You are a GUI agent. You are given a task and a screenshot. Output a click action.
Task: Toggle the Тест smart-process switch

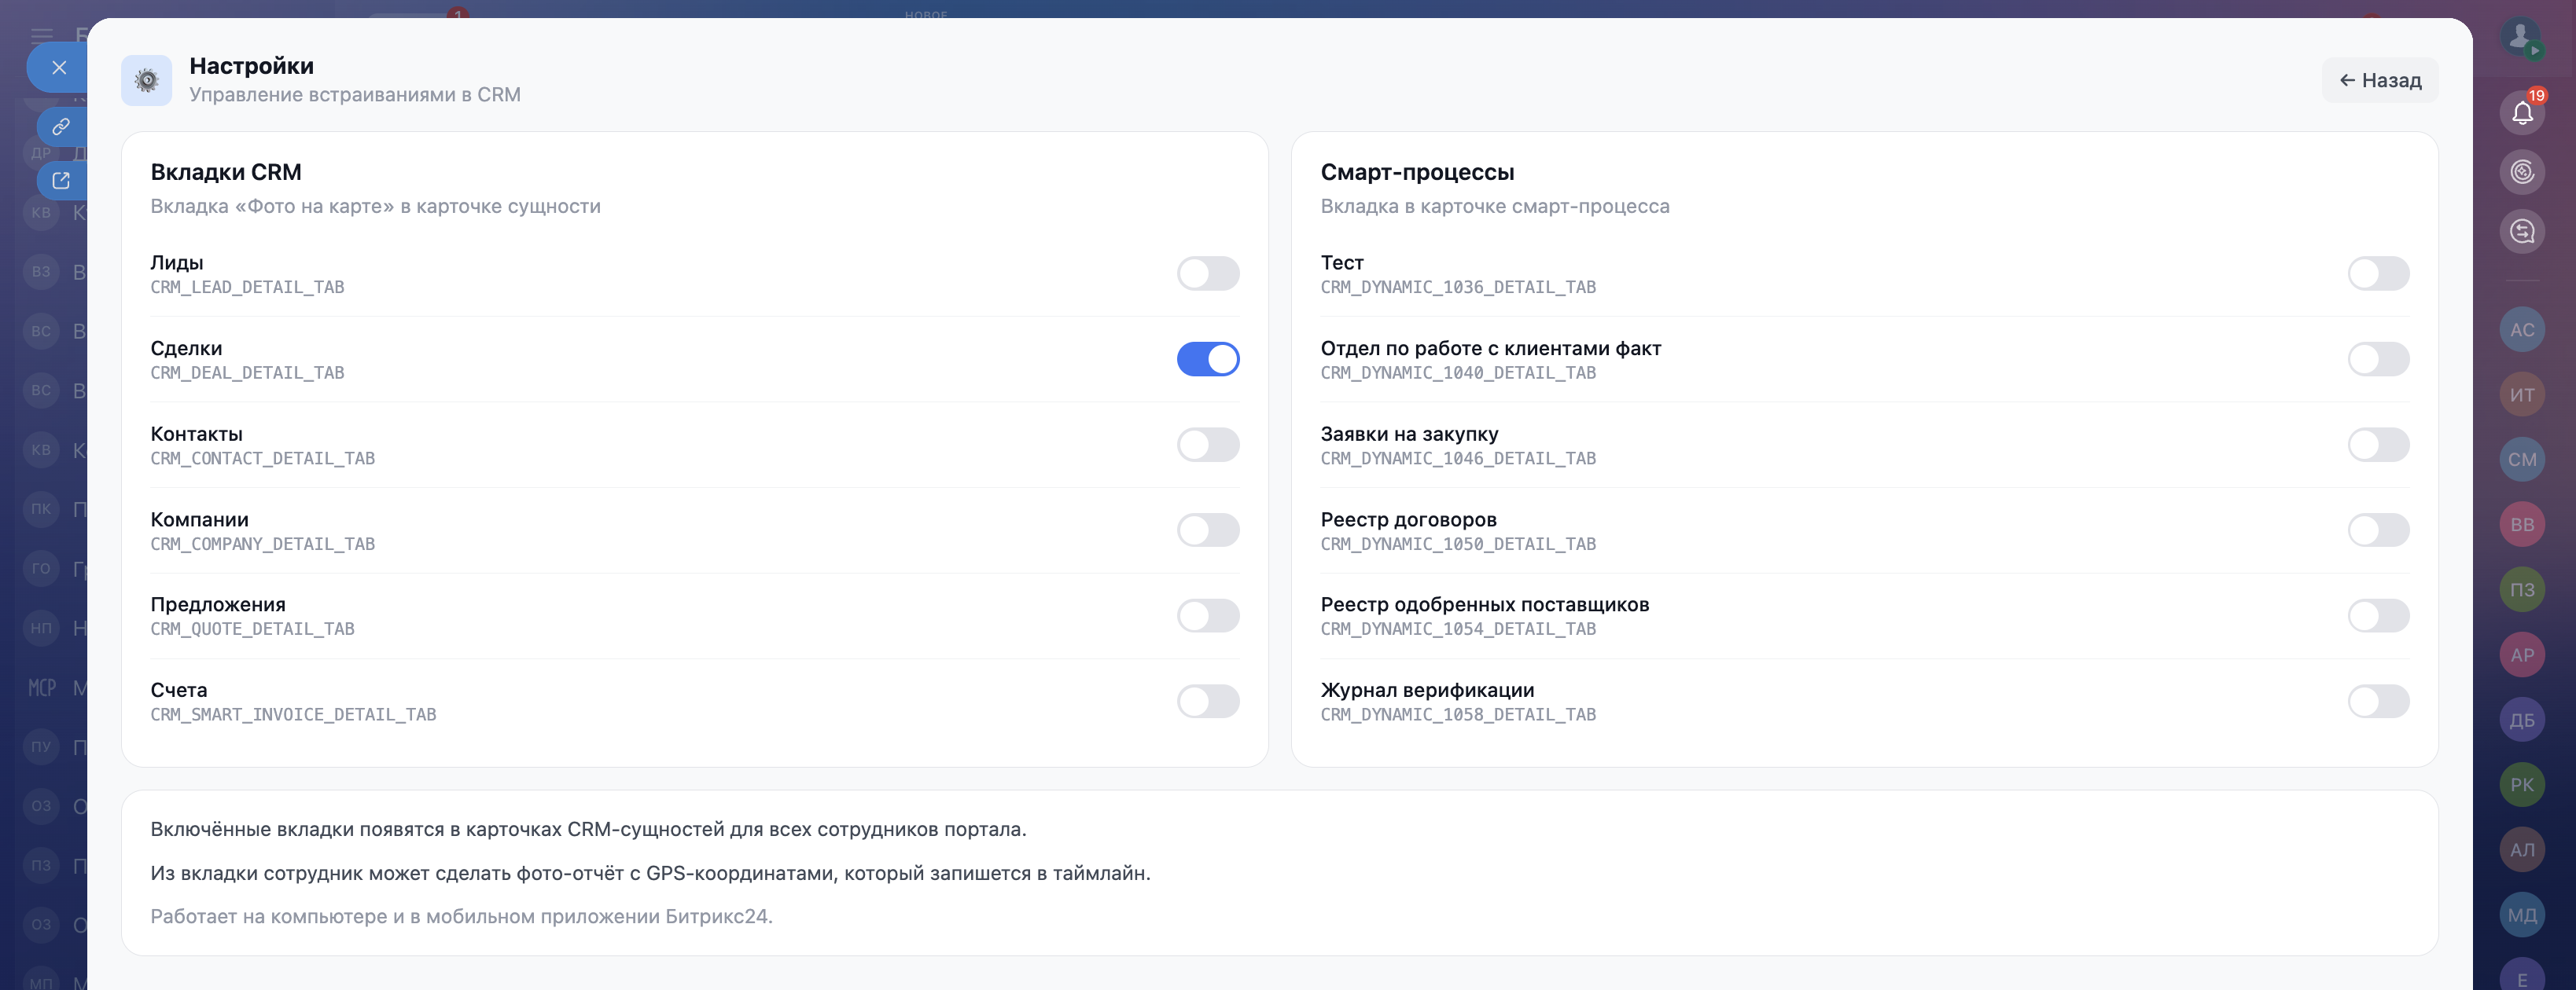pos(2377,273)
